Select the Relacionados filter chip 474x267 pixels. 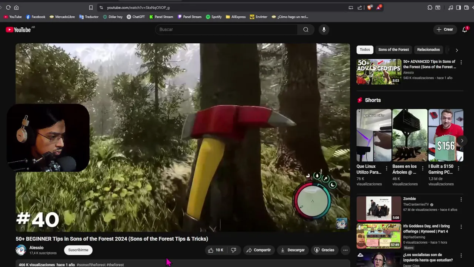[x=428, y=50]
